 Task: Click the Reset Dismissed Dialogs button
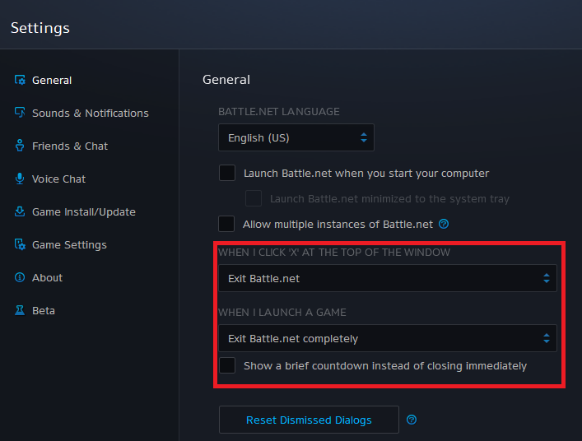(309, 420)
